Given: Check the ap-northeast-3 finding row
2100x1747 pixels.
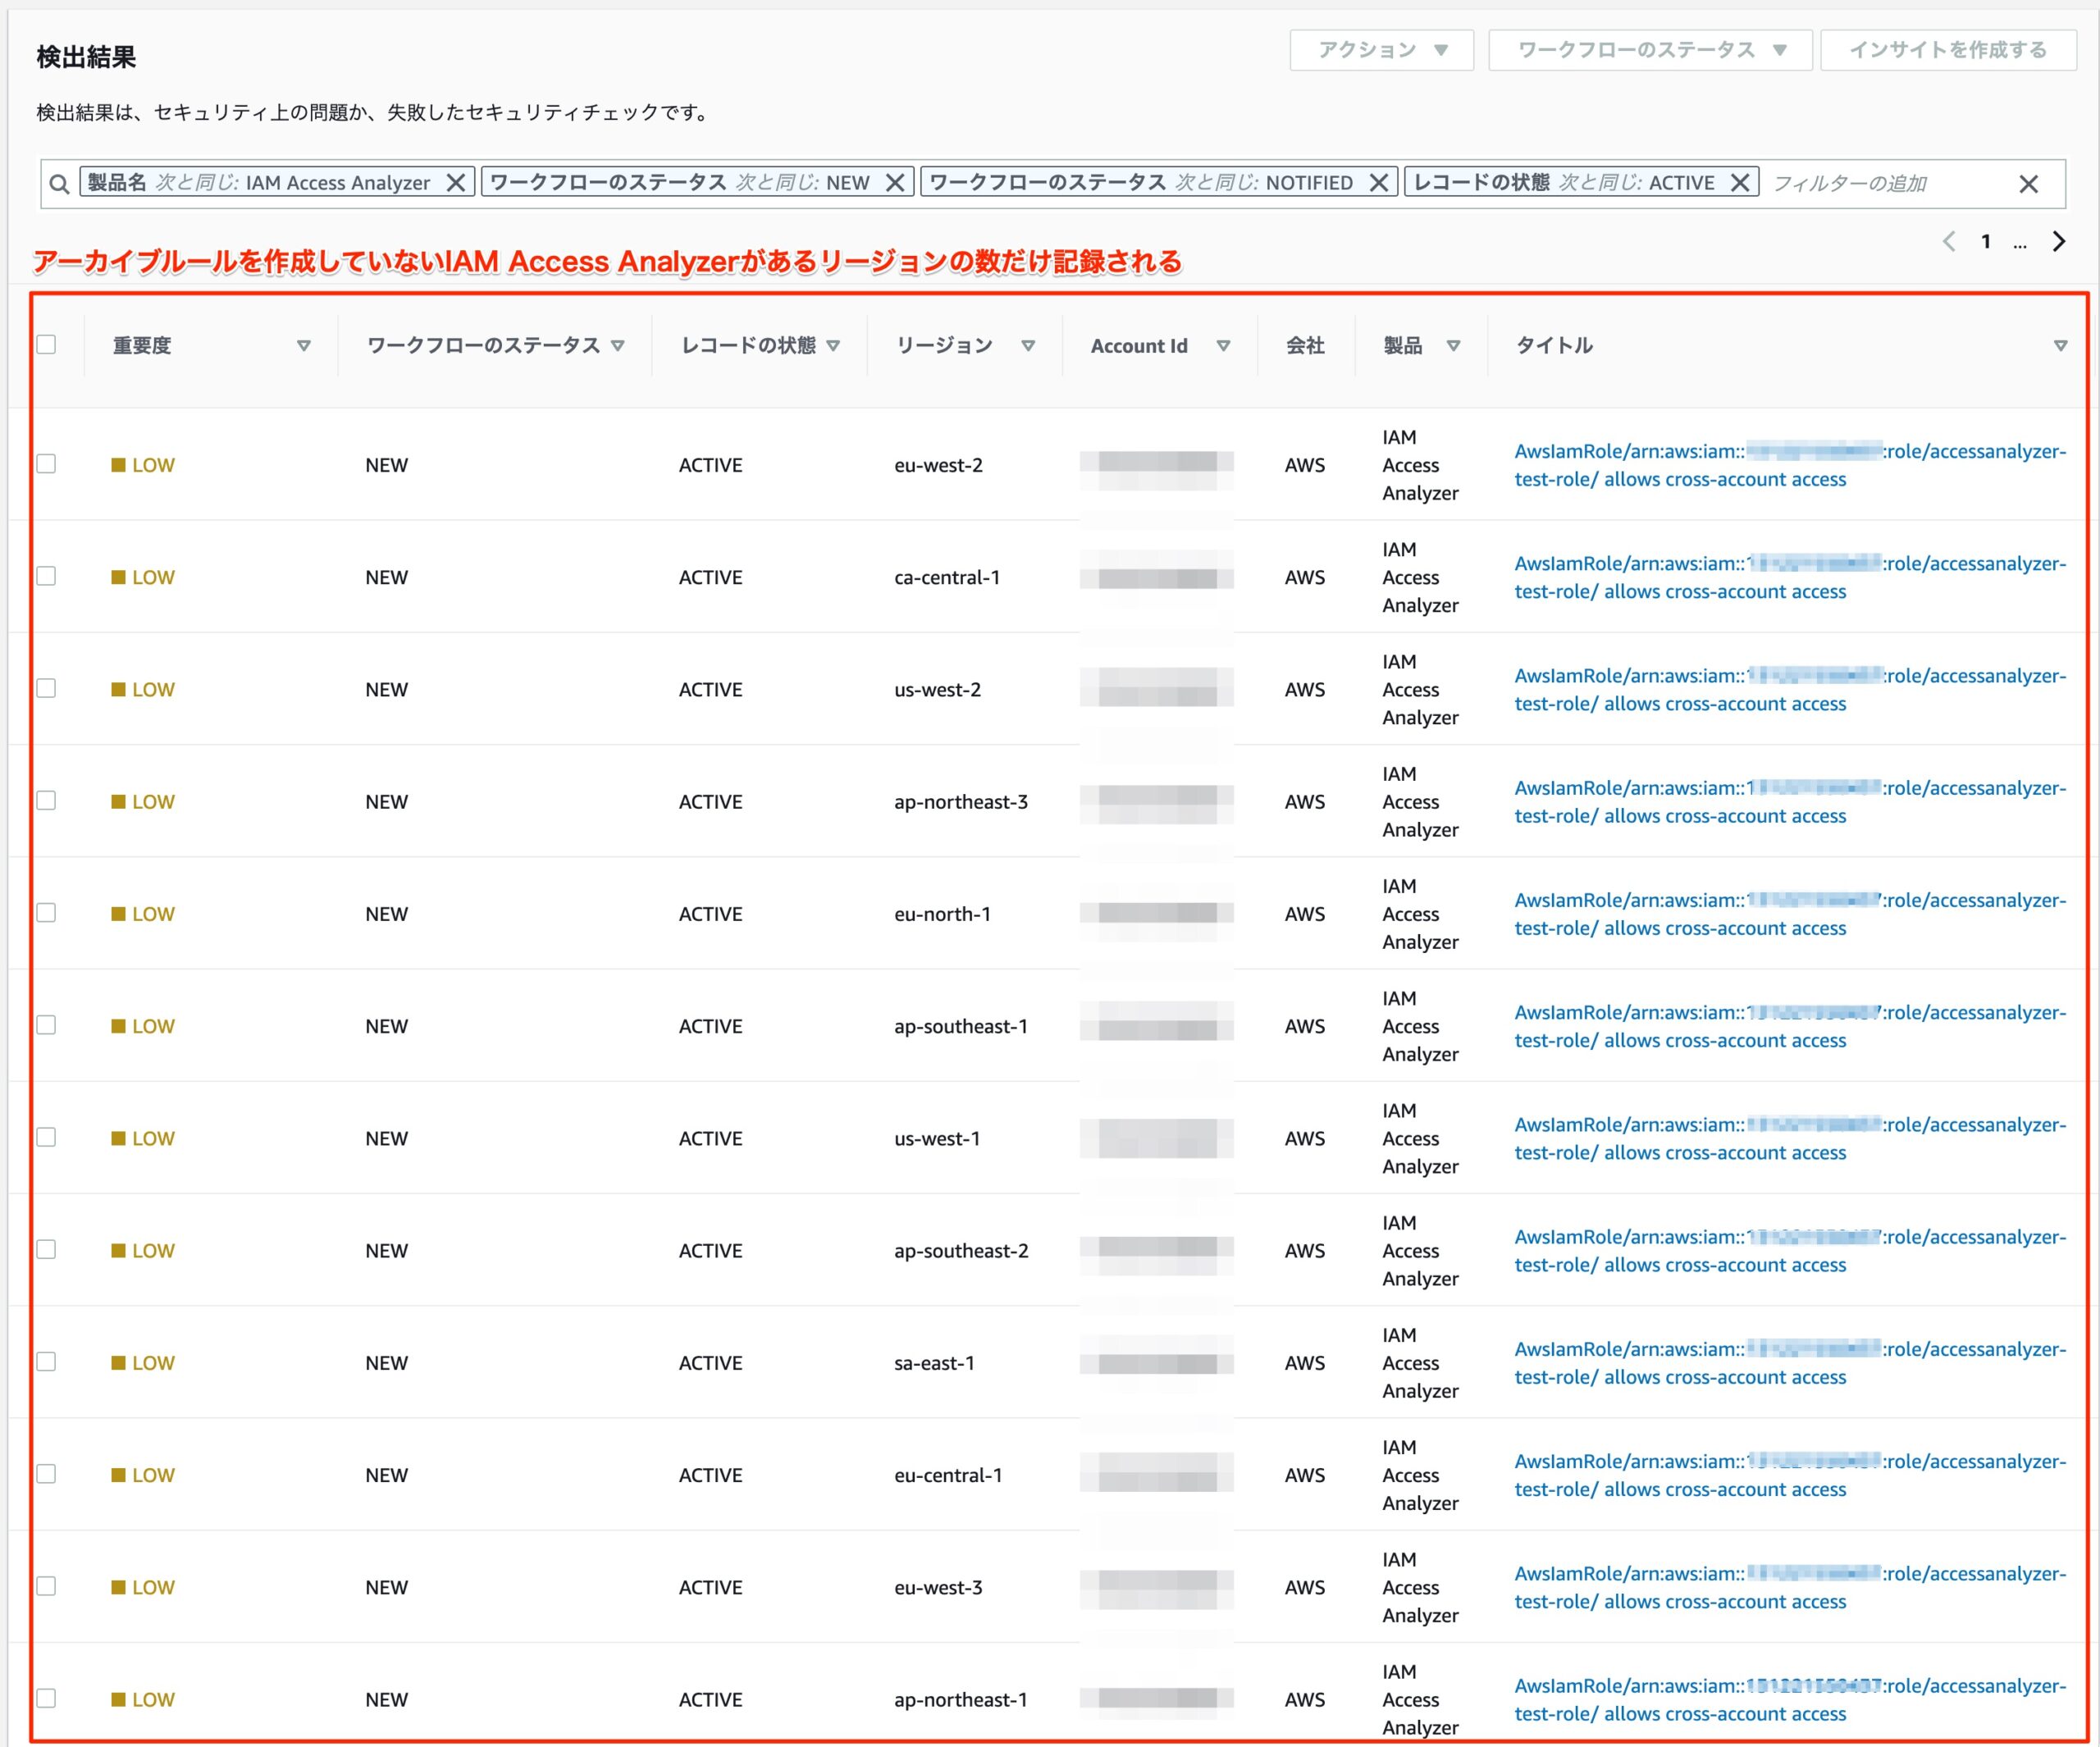Looking at the screenshot, I should pos(46,800).
